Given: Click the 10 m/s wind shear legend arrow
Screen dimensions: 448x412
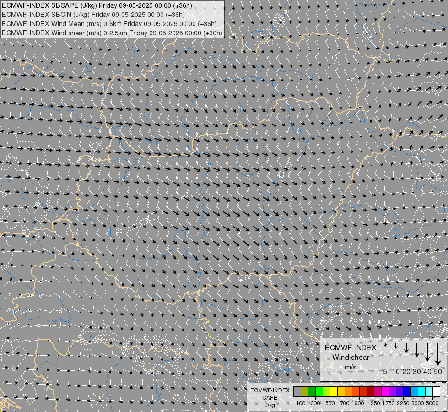Looking at the screenshot, I should click(396, 346).
